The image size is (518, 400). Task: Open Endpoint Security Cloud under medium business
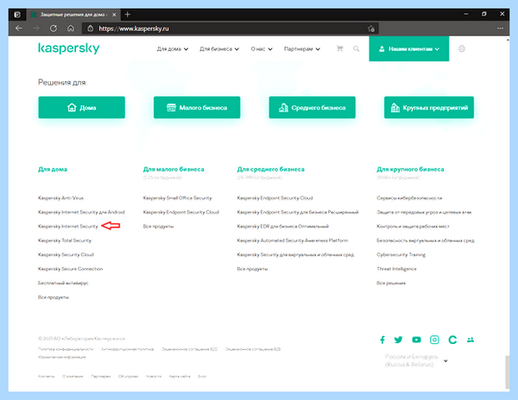pos(275,198)
